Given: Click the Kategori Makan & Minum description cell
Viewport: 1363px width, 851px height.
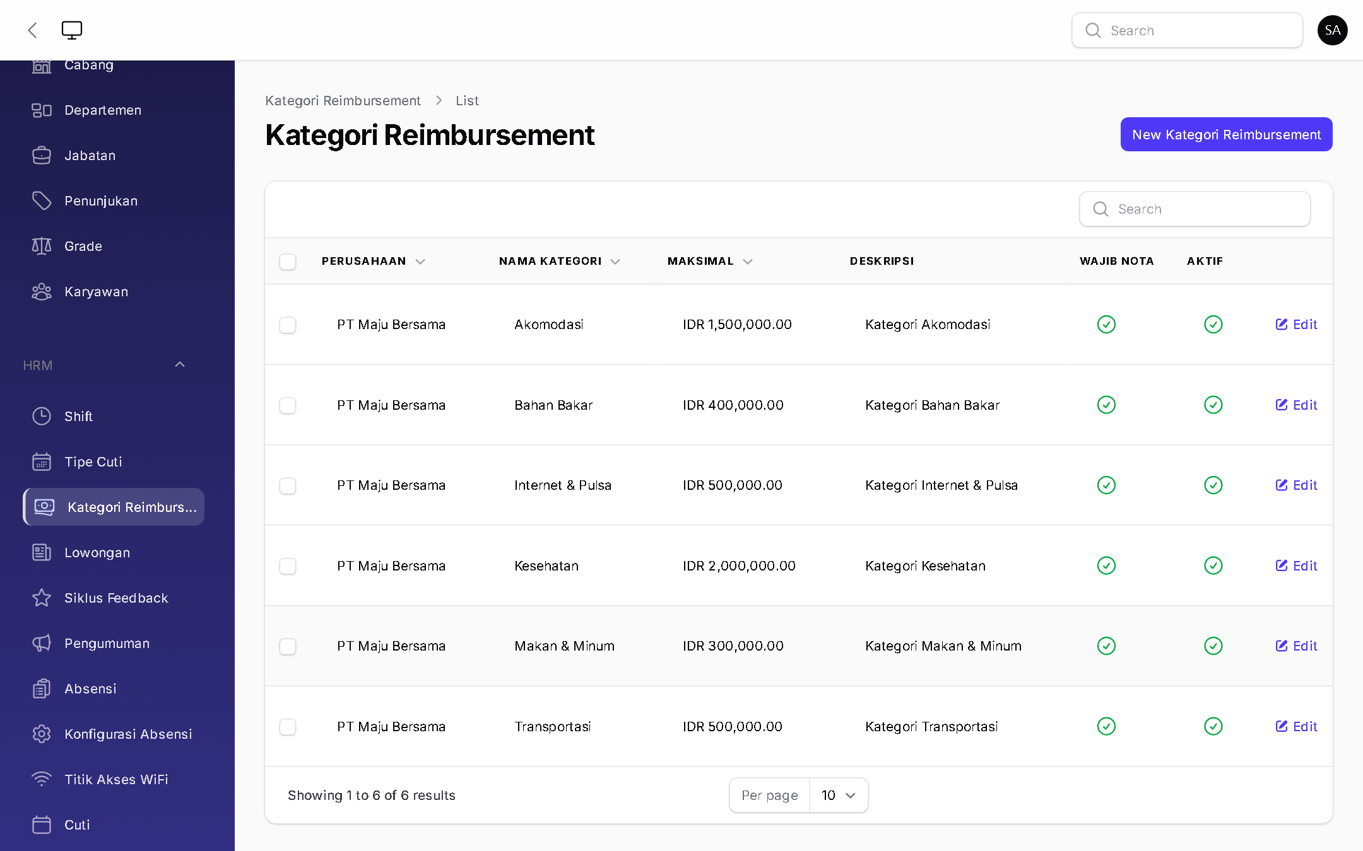Looking at the screenshot, I should tap(943, 646).
